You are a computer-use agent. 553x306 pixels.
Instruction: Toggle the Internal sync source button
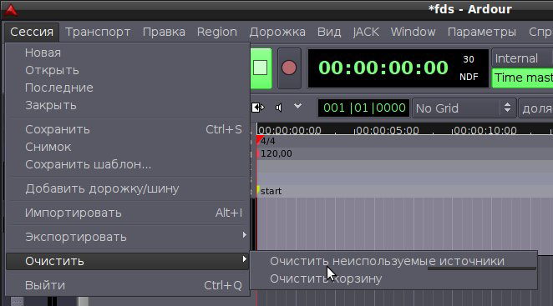click(x=522, y=58)
